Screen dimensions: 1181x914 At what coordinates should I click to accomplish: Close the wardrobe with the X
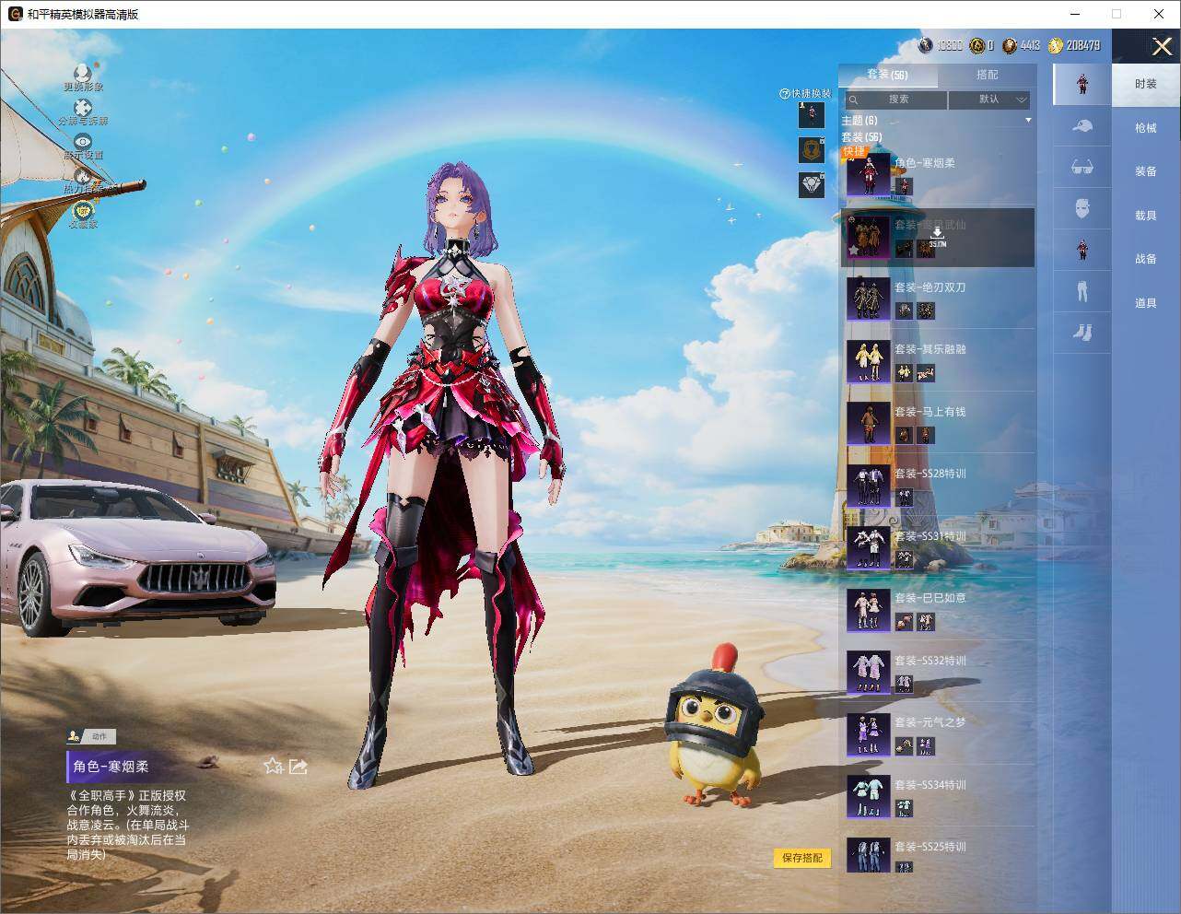click(1162, 46)
